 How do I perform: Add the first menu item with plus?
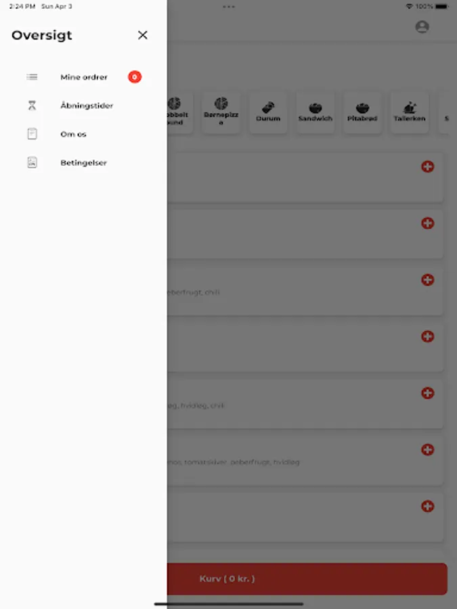click(427, 166)
